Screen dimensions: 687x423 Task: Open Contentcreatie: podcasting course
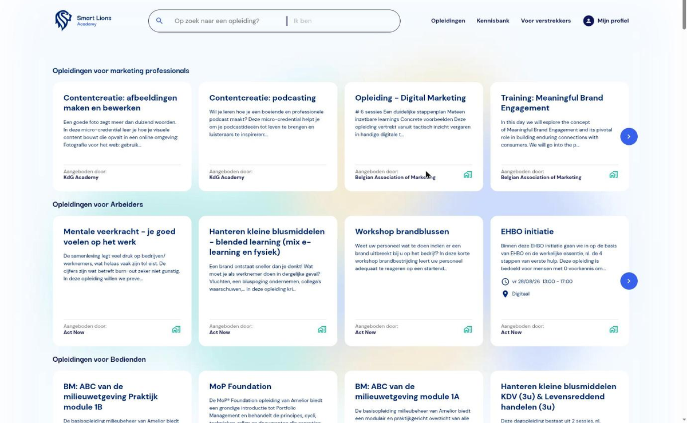tap(262, 98)
